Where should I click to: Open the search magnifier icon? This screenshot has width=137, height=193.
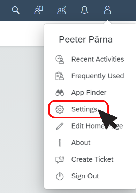16,10
